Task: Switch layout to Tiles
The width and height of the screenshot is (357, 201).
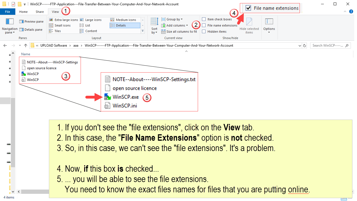Action: 55,31
